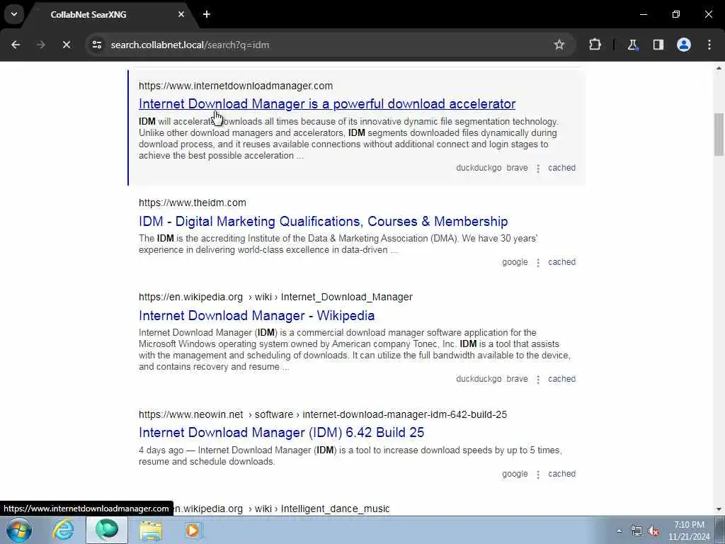
Task: Close the CollabNet SearXNG tab
Action: (x=181, y=14)
